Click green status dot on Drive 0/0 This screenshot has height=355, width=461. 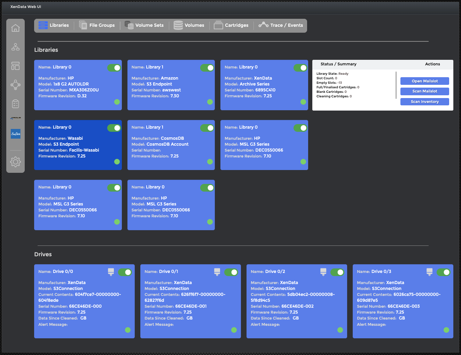click(x=128, y=330)
